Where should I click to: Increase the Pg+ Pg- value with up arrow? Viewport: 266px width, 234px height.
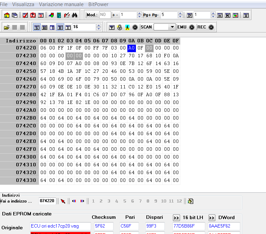pos(180,14)
